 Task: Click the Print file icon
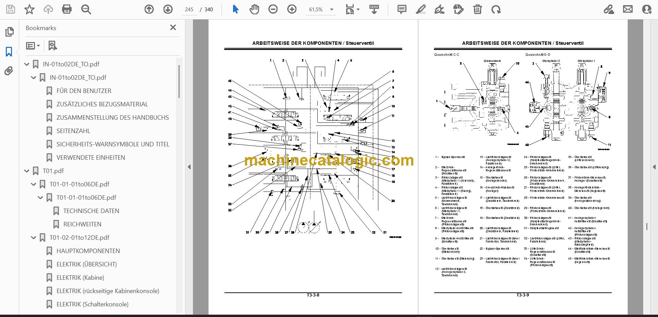click(67, 9)
